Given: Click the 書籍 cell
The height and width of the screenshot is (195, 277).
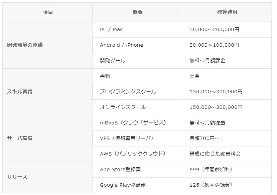Looking at the screenshot, I should point(105,76).
